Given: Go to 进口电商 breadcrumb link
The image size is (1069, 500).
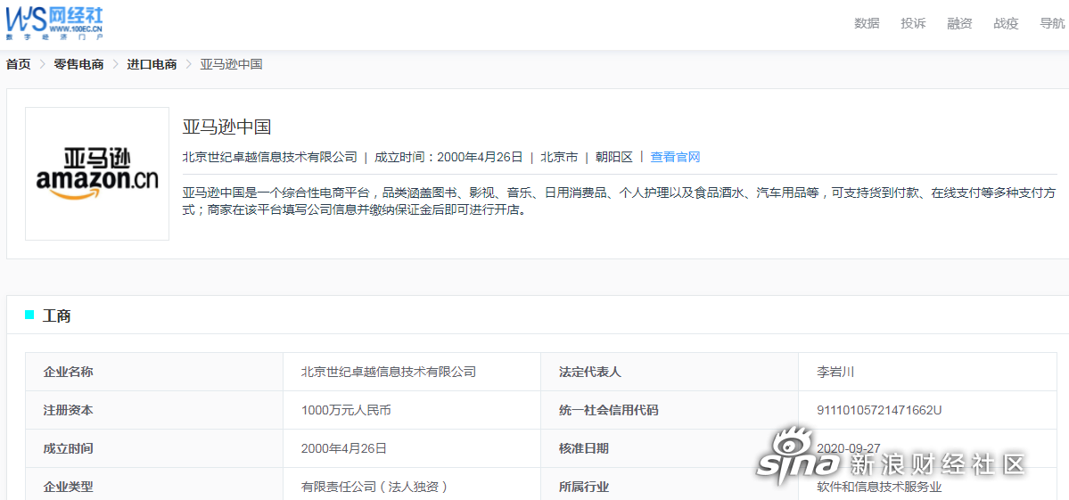Looking at the screenshot, I should pos(152,65).
